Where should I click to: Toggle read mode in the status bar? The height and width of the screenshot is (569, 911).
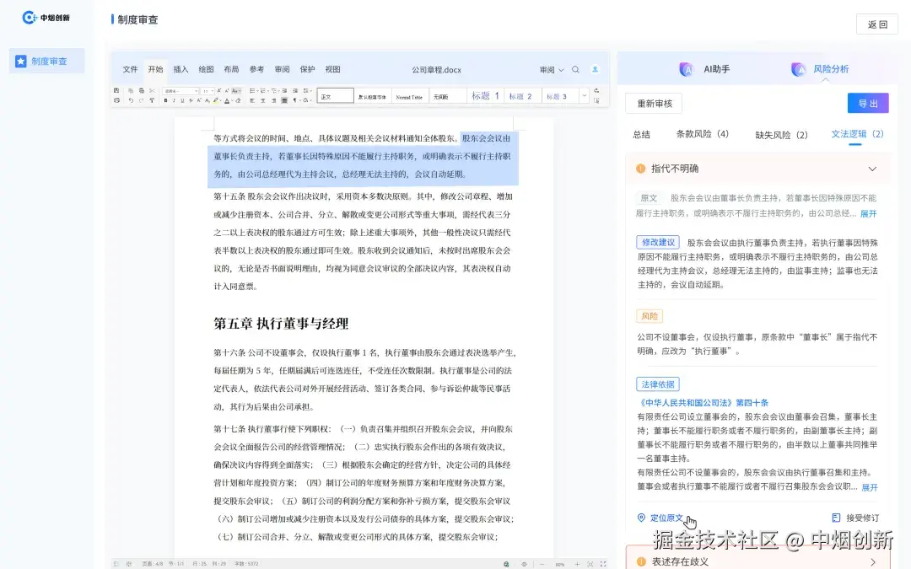pyautogui.click(x=524, y=562)
